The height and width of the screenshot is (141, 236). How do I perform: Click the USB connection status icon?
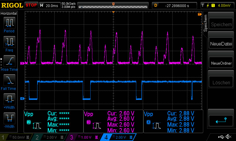click(221, 137)
